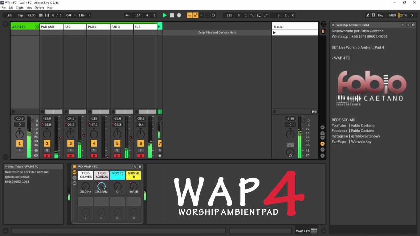Select the WAP 4 FC device tab at bottom

306,231
